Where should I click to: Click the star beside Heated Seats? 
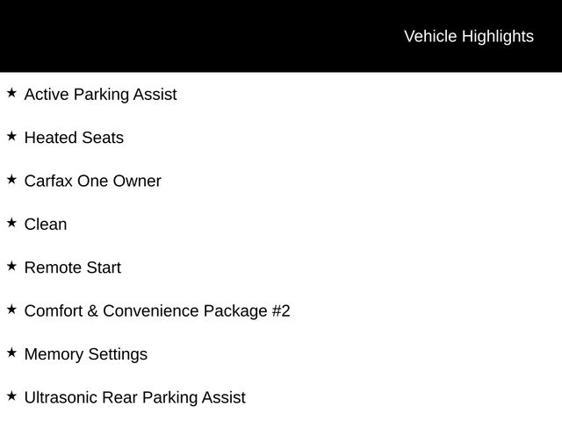(11, 136)
